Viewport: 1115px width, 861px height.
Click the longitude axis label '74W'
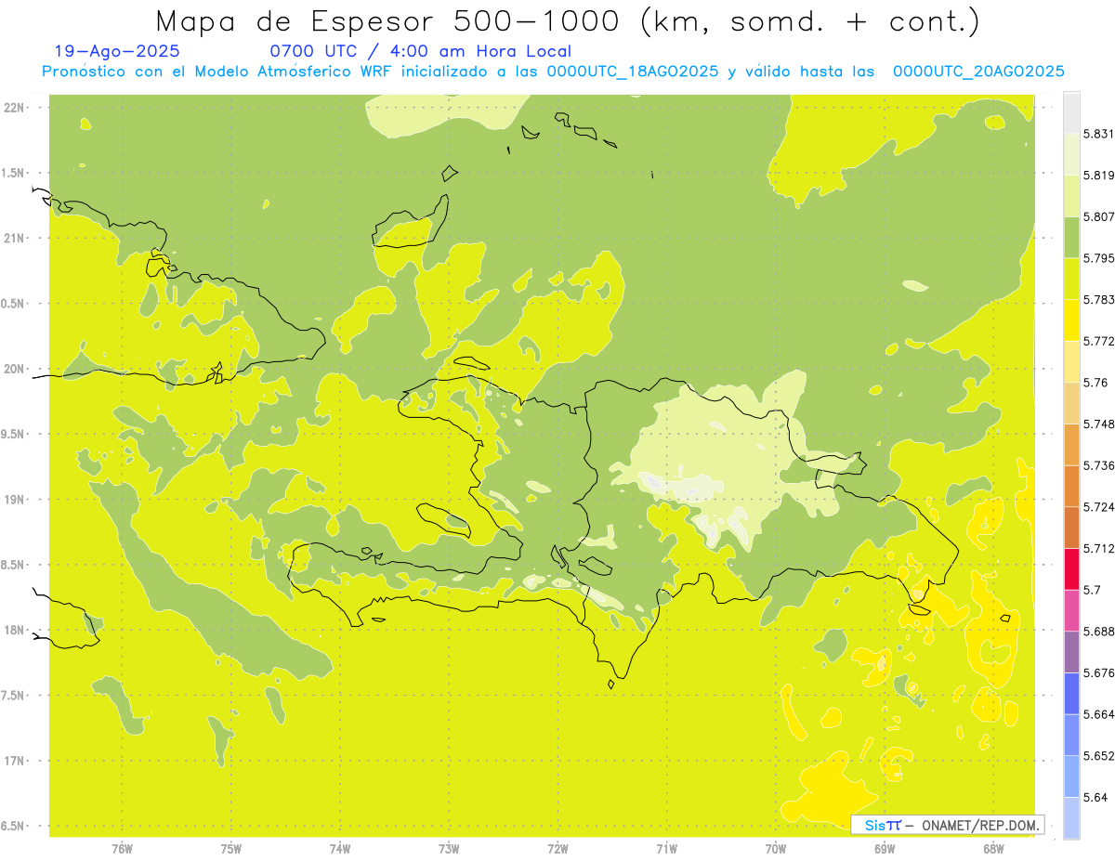[340, 849]
